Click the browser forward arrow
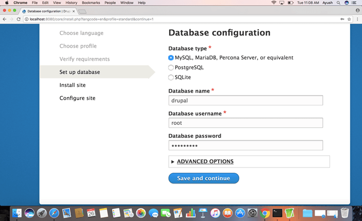This screenshot has height=221, width=362. (11, 19)
